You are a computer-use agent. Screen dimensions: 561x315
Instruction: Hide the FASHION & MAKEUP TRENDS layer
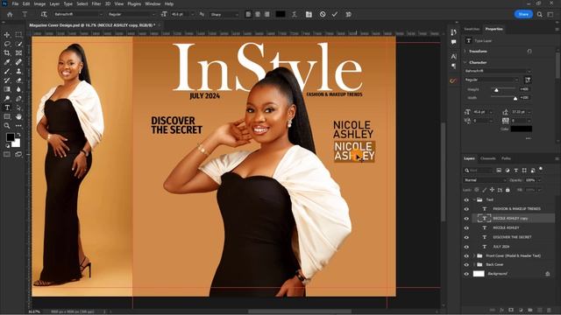466,209
